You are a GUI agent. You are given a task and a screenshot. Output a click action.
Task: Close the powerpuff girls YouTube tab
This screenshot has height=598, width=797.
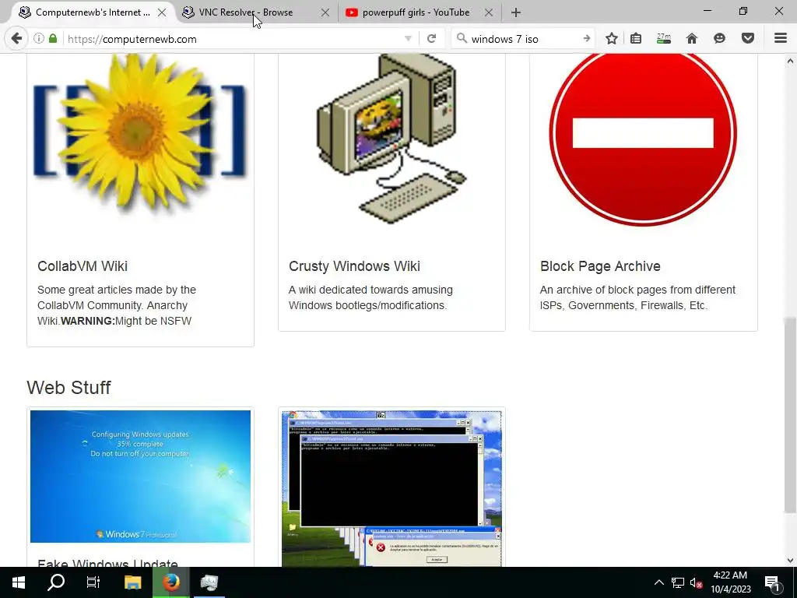click(489, 12)
